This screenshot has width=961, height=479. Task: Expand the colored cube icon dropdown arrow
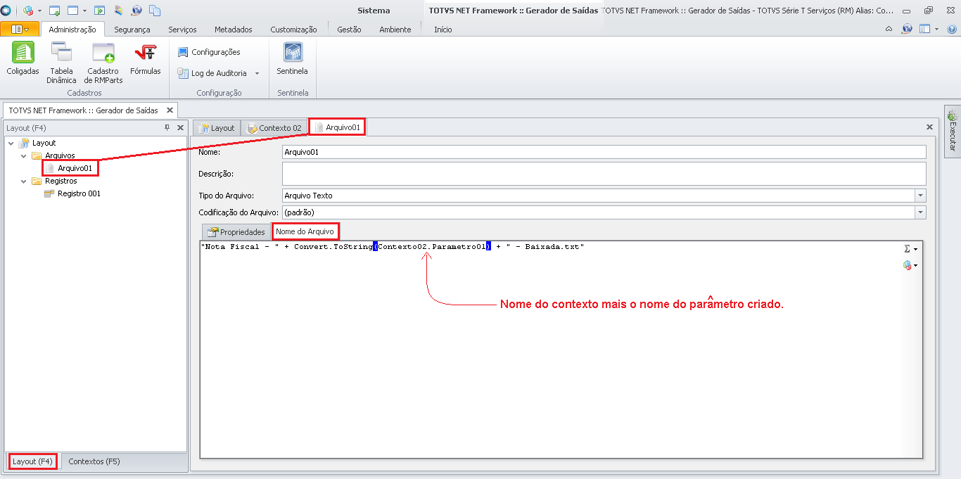pos(39,11)
